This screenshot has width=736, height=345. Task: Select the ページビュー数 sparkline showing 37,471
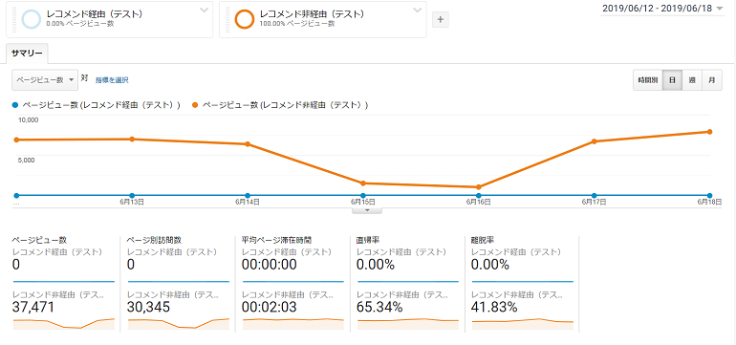pos(64,323)
